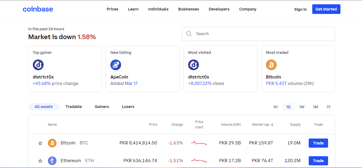Open the Ethereum price chart sparkline

199,161
